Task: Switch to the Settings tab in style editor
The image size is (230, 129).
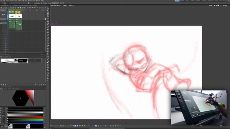Action: tap(17, 89)
